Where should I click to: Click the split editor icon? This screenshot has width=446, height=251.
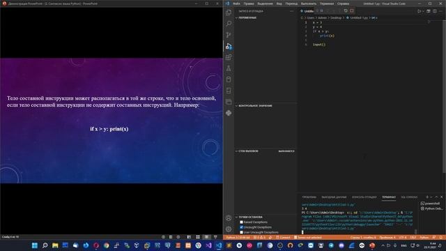click(x=435, y=11)
